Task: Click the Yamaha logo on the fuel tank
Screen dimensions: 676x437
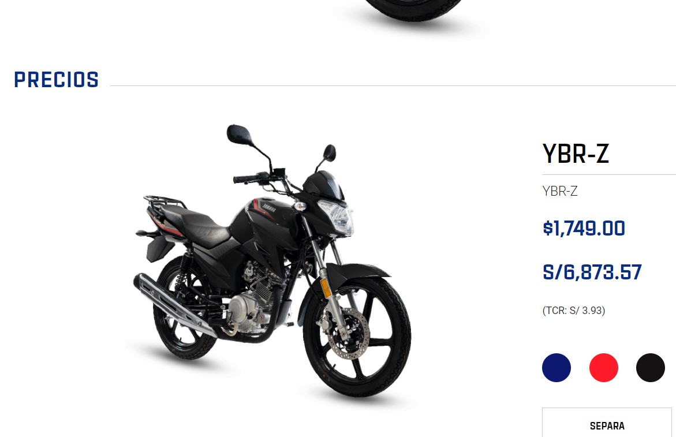Action: click(269, 208)
